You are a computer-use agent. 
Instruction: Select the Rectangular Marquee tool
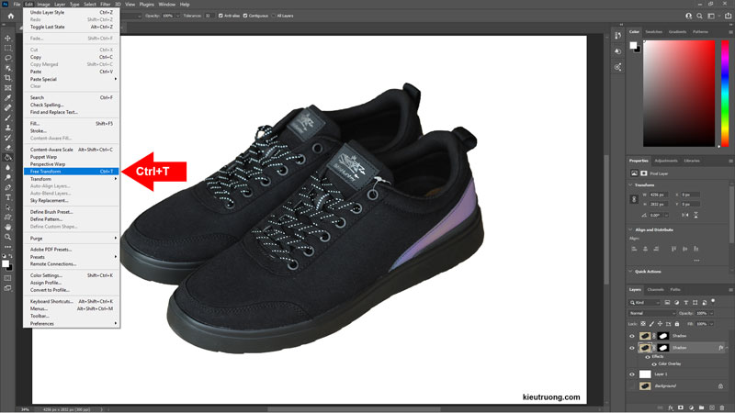8,49
